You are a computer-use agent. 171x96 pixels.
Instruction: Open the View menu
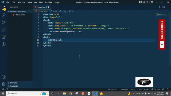click(x=30, y=2)
